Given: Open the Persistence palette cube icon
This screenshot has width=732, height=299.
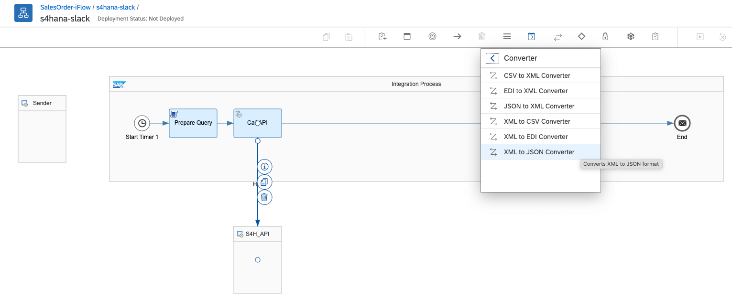Looking at the screenshot, I should [x=631, y=36].
